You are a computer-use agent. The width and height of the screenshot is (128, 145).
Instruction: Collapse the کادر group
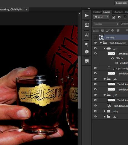(105, 95)
